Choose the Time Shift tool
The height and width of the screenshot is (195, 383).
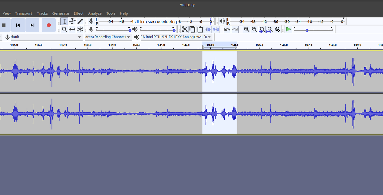pyautogui.click(x=72, y=29)
